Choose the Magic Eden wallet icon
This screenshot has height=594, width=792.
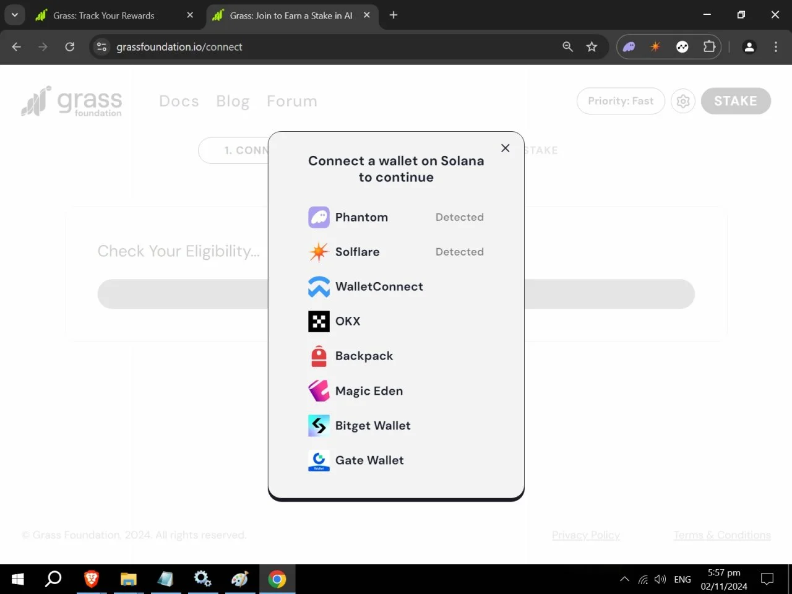pos(319,390)
